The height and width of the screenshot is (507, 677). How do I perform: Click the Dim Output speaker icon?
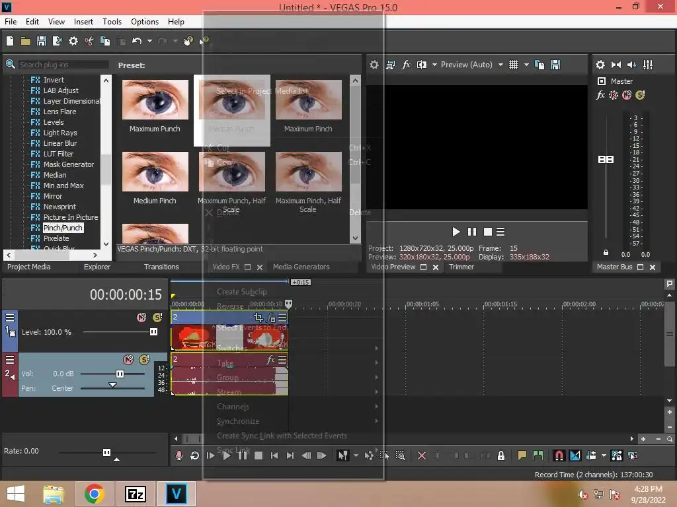pos(631,65)
